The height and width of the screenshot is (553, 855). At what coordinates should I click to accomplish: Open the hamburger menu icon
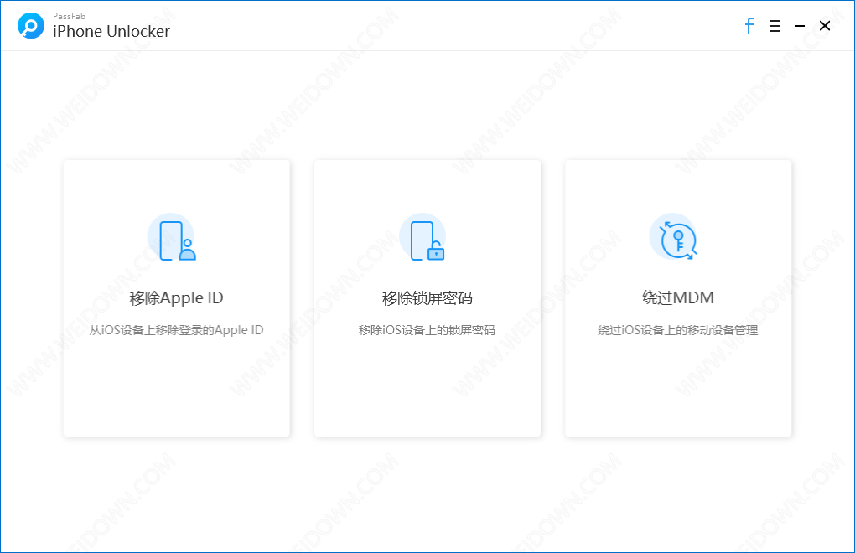tap(775, 26)
